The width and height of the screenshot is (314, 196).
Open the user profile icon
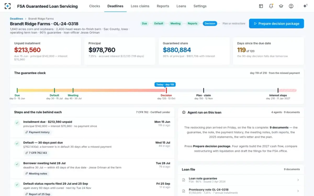[x=291, y=6]
